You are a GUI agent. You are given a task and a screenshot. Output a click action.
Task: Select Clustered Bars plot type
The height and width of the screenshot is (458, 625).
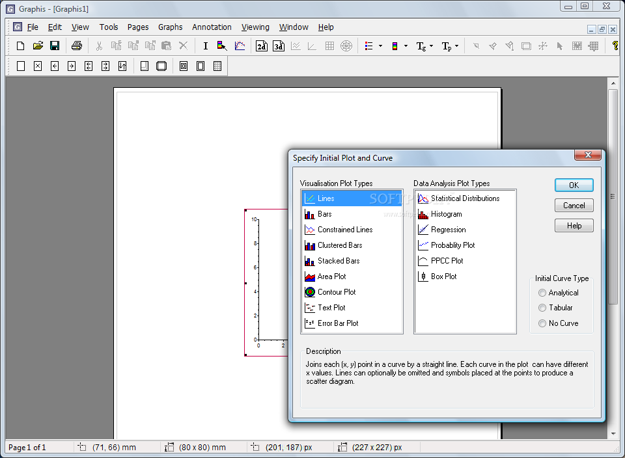(352, 245)
